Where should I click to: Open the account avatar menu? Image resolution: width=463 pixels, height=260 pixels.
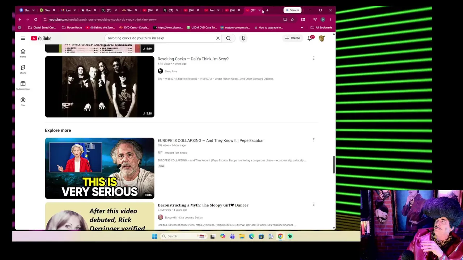[322, 38]
